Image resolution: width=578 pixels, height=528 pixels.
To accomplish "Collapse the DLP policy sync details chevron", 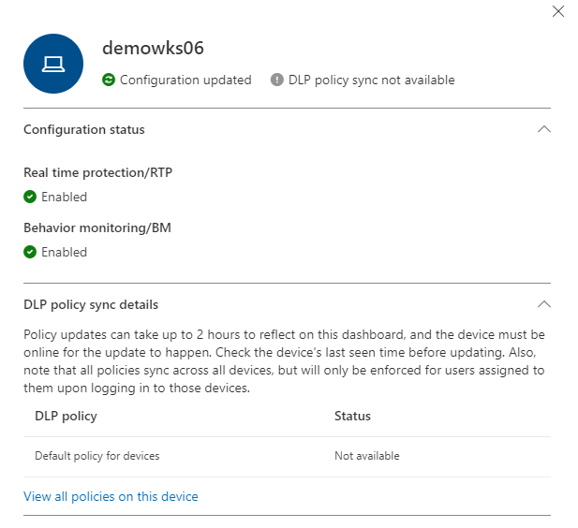I will 543,304.
